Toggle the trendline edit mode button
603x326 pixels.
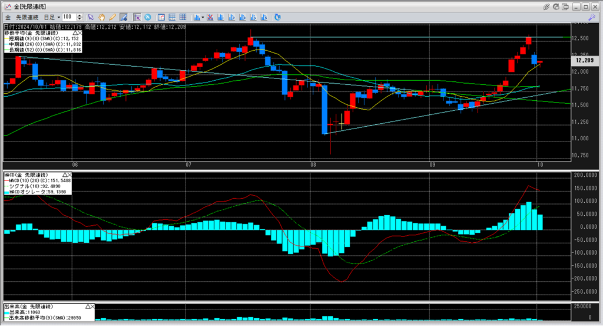[x=124, y=17]
